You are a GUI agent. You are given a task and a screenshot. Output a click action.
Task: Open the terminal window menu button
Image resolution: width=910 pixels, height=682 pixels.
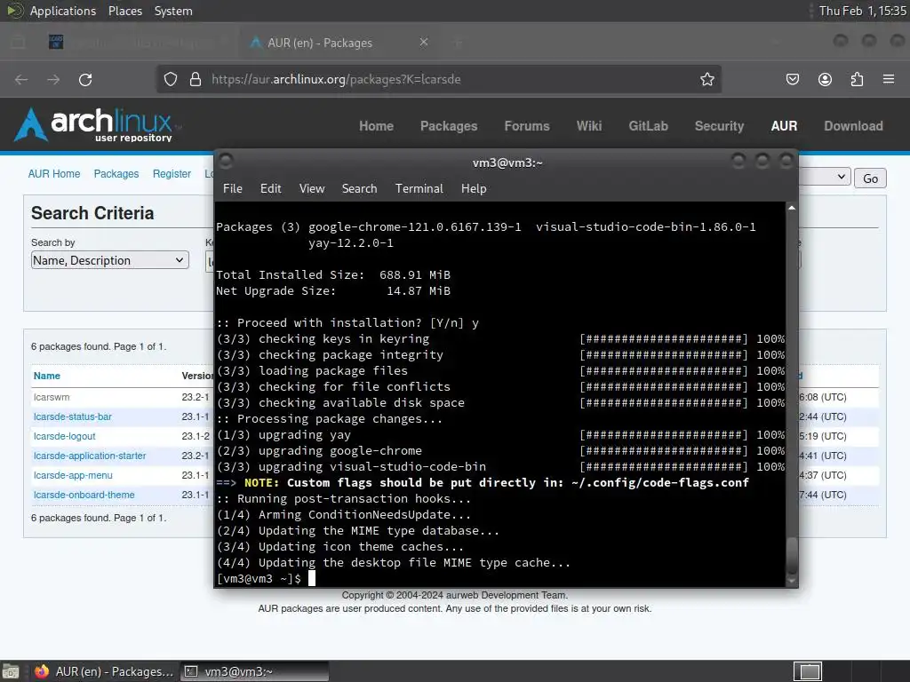click(x=226, y=161)
